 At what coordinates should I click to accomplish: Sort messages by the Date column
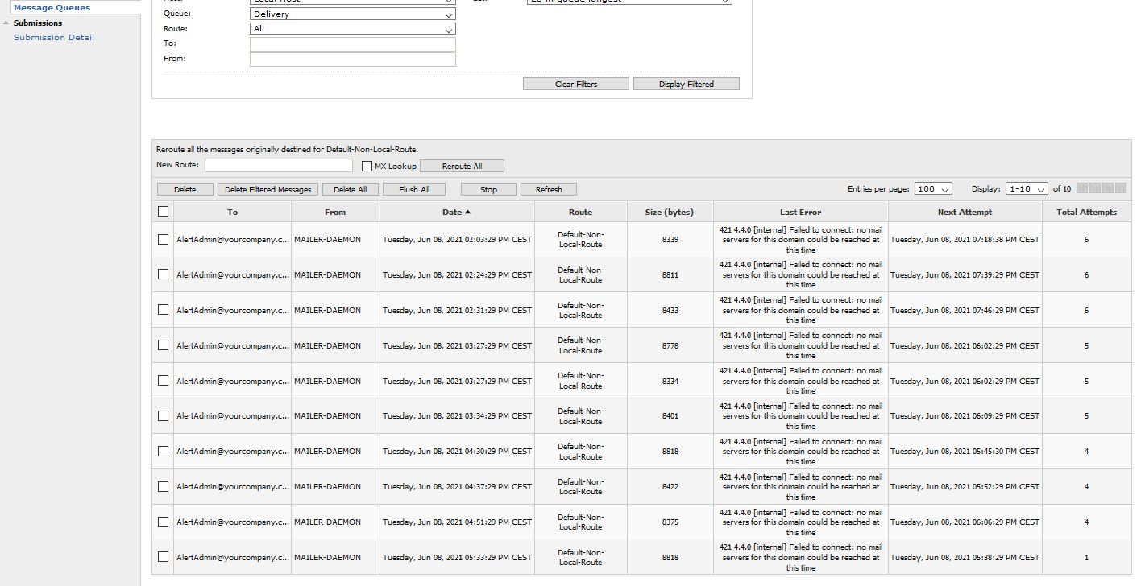pos(456,211)
